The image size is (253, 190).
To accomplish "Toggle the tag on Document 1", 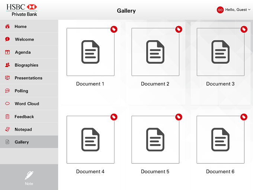I will click(114, 29).
